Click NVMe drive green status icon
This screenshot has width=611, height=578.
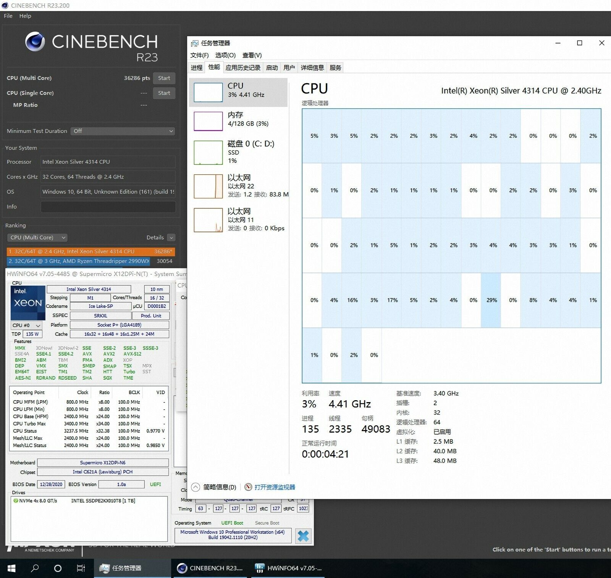[x=16, y=501]
